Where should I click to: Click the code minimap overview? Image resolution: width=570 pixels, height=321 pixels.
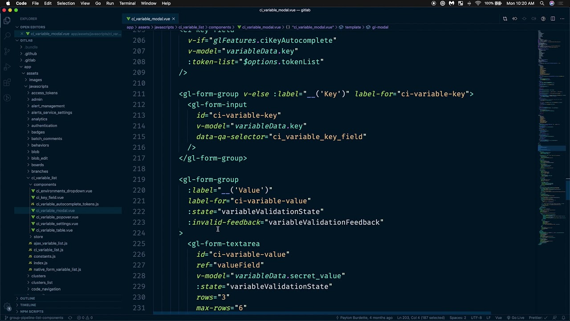click(552, 138)
